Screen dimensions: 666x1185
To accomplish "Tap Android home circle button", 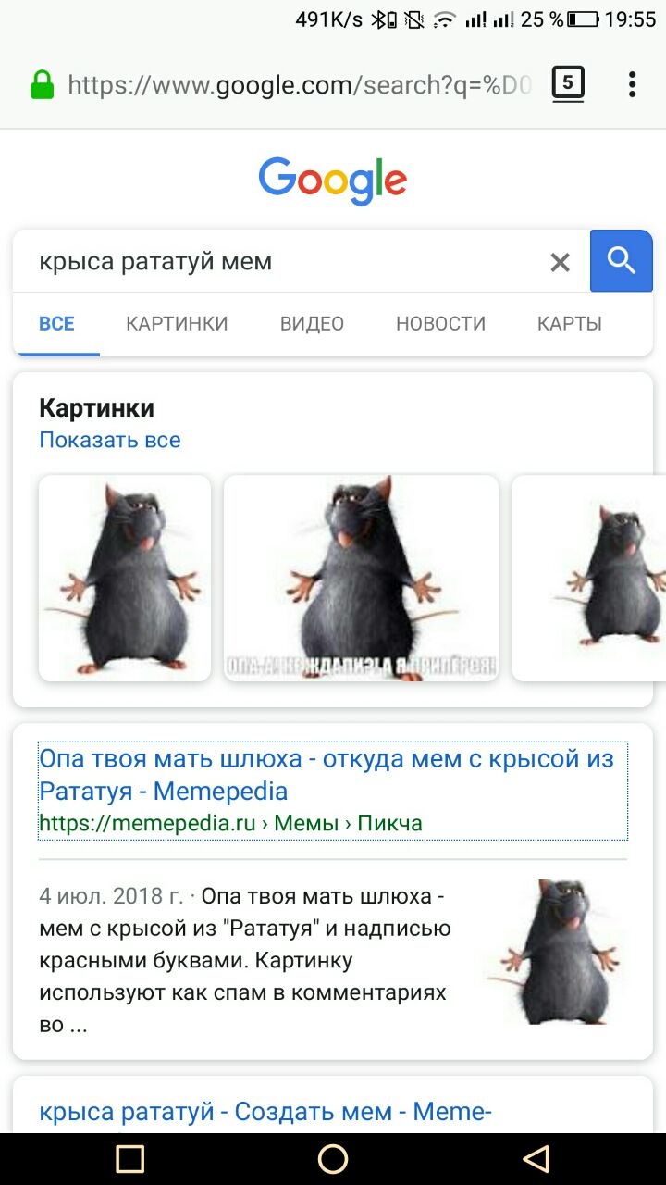I will tap(333, 1158).
